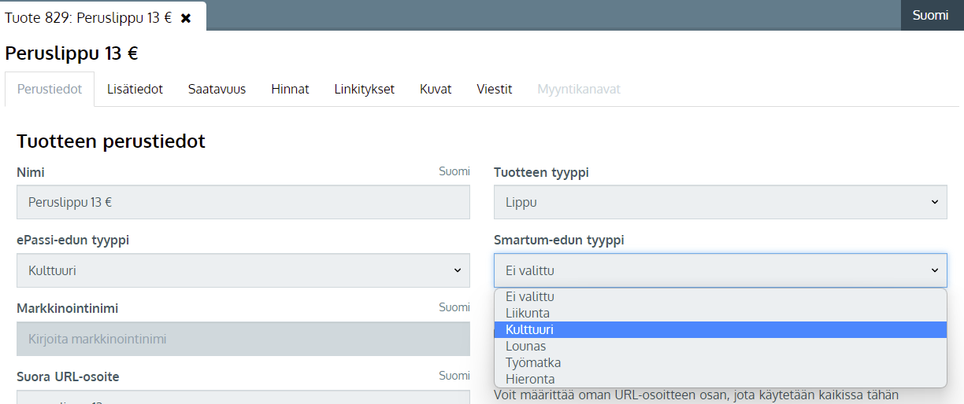964x404 pixels.
Task: Select Ei valittu from the list
Action: [x=530, y=296]
